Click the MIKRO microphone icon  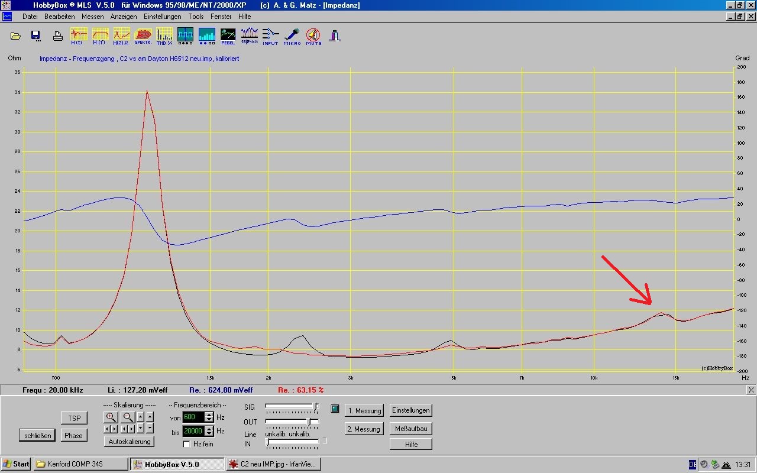pos(292,35)
